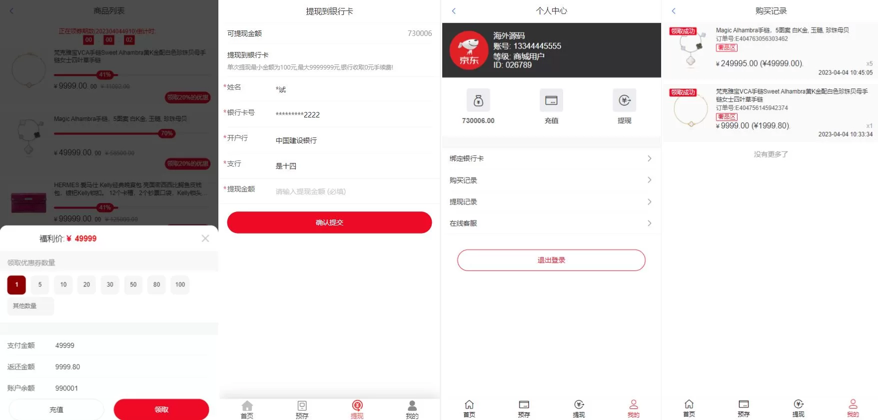Close the 福利价 coupon popup
Viewport: 878px width, 420px height.
point(205,238)
